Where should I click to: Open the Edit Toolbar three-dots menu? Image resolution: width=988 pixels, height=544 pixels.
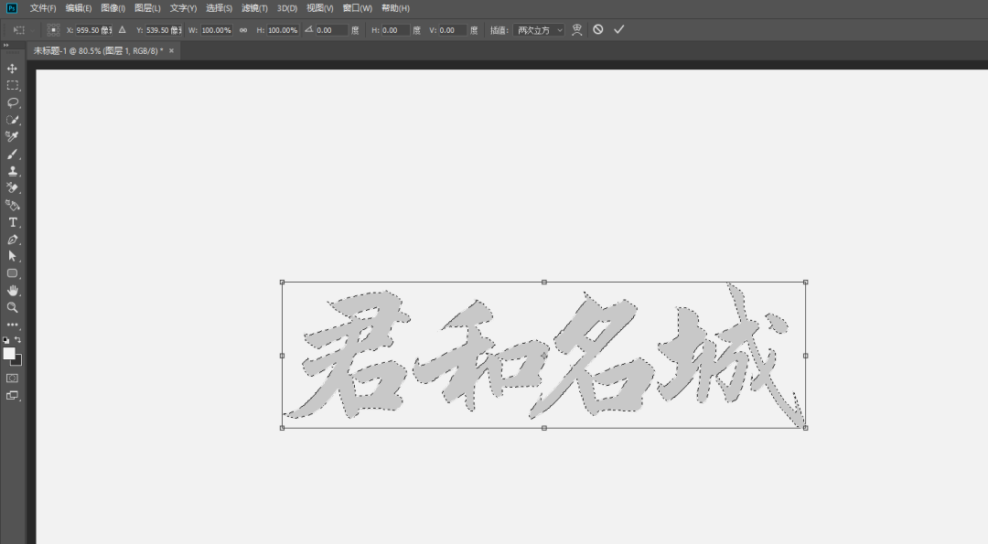pos(12,325)
